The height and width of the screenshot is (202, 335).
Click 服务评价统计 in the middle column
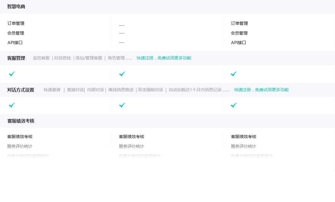click(x=132, y=146)
